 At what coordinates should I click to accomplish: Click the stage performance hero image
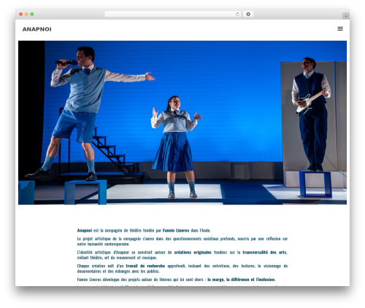point(182,122)
